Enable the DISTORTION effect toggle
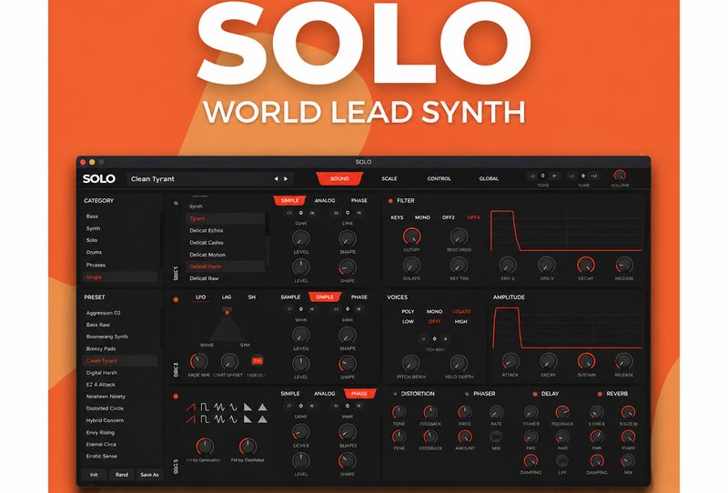 tap(395, 394)
